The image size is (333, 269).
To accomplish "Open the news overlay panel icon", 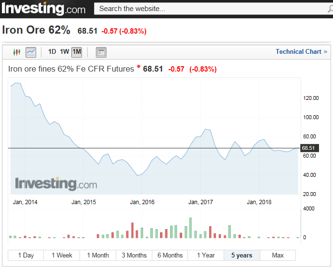I will 101,52.
